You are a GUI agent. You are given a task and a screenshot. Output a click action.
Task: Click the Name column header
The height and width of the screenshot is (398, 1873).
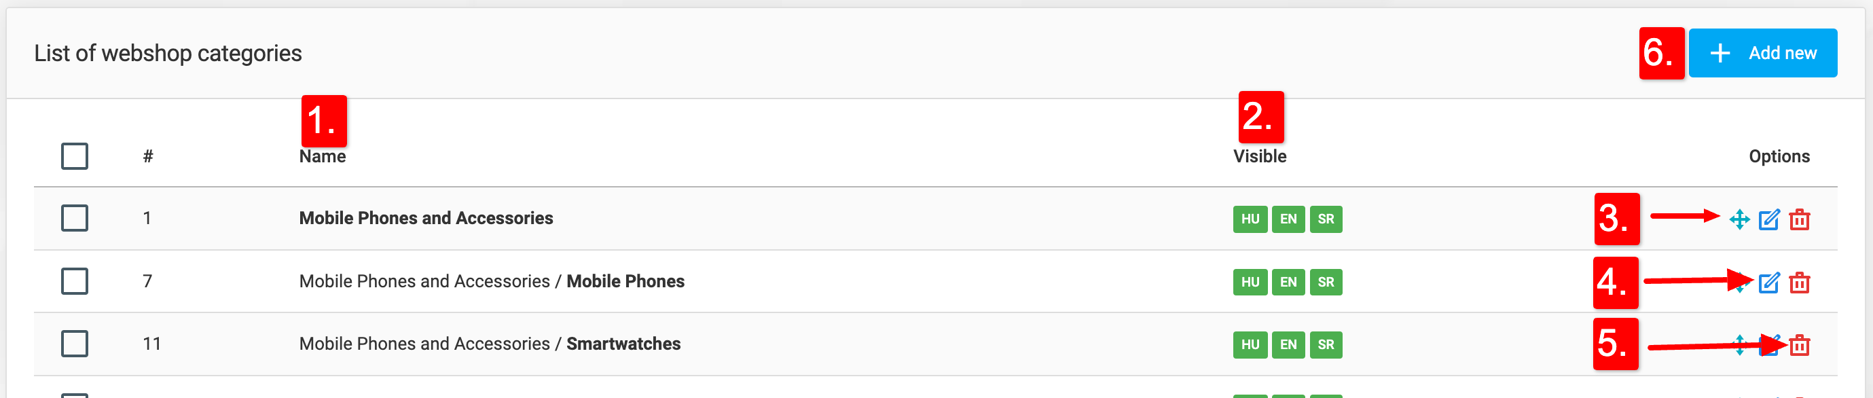point(322,156)
